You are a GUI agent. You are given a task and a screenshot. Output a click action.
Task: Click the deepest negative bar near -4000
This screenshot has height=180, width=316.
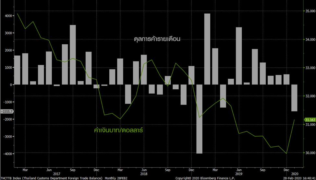tap(199, 119)
